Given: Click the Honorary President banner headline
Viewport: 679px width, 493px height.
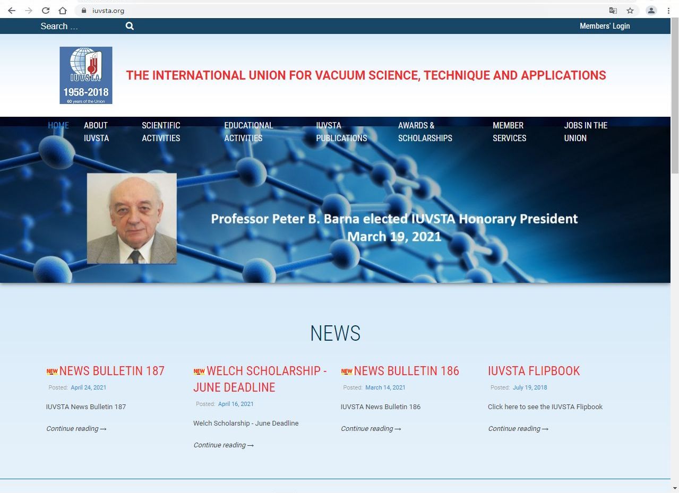Looking at the screenshot, I should pos(394,227).
